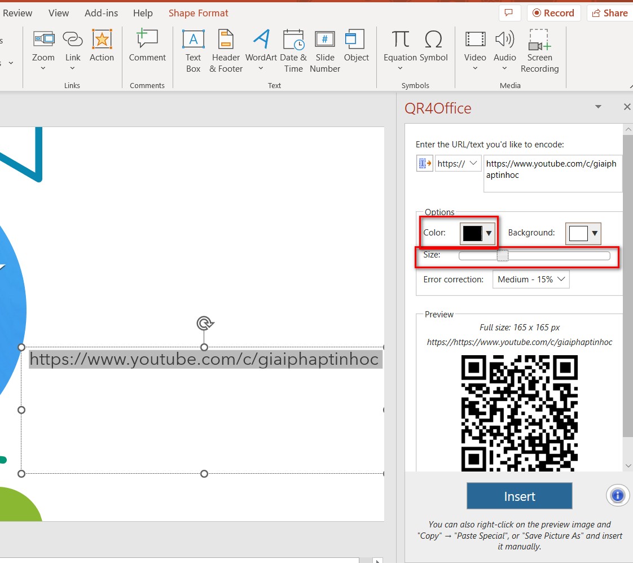Open the Help tab
The image size is (633, 563).
(143, 13)
